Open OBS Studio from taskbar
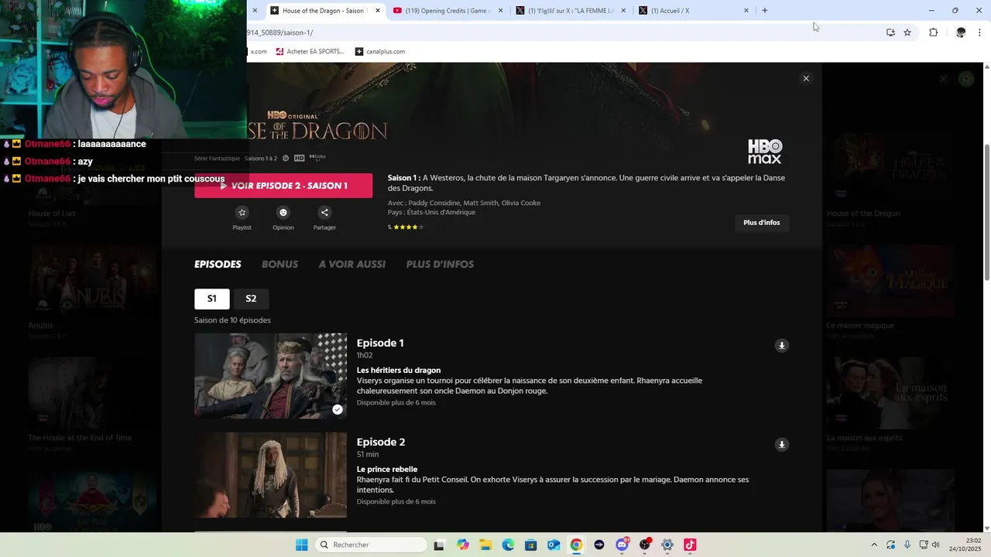The width and height of the screenshot is (991, 557). [644, 545]
